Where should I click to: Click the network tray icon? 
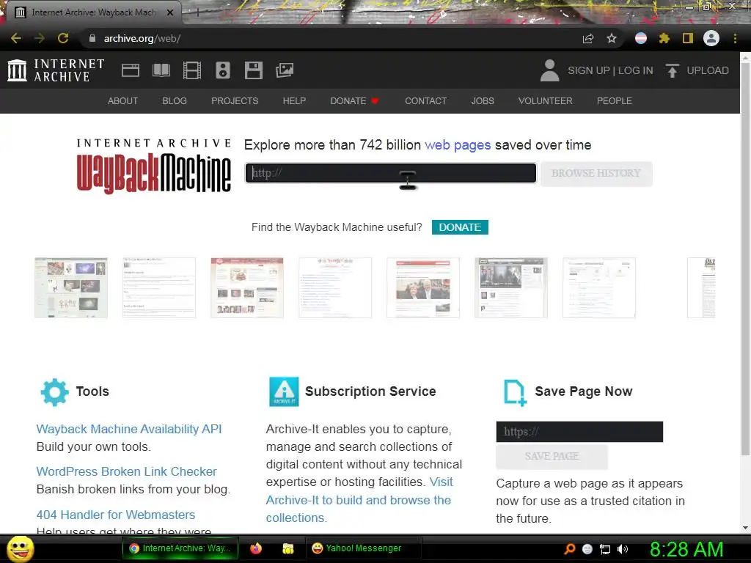click(605, 549)
